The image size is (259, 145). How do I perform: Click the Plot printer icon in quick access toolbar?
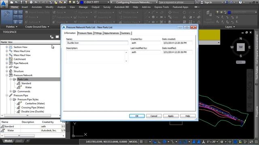(31, 2)
